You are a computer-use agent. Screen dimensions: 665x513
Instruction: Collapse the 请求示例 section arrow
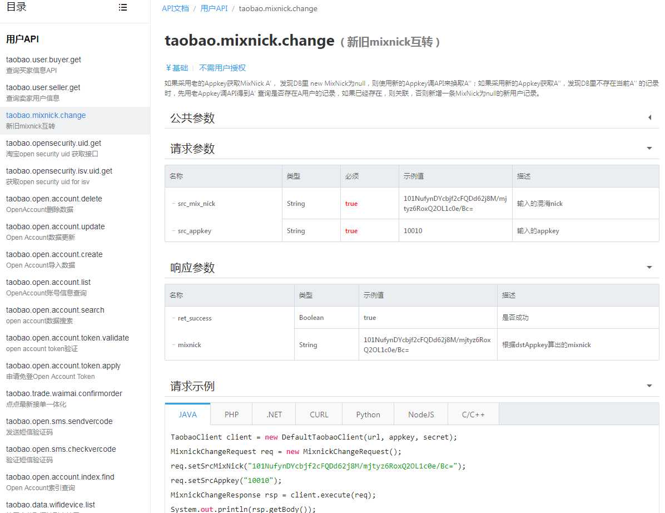point(649,386)
